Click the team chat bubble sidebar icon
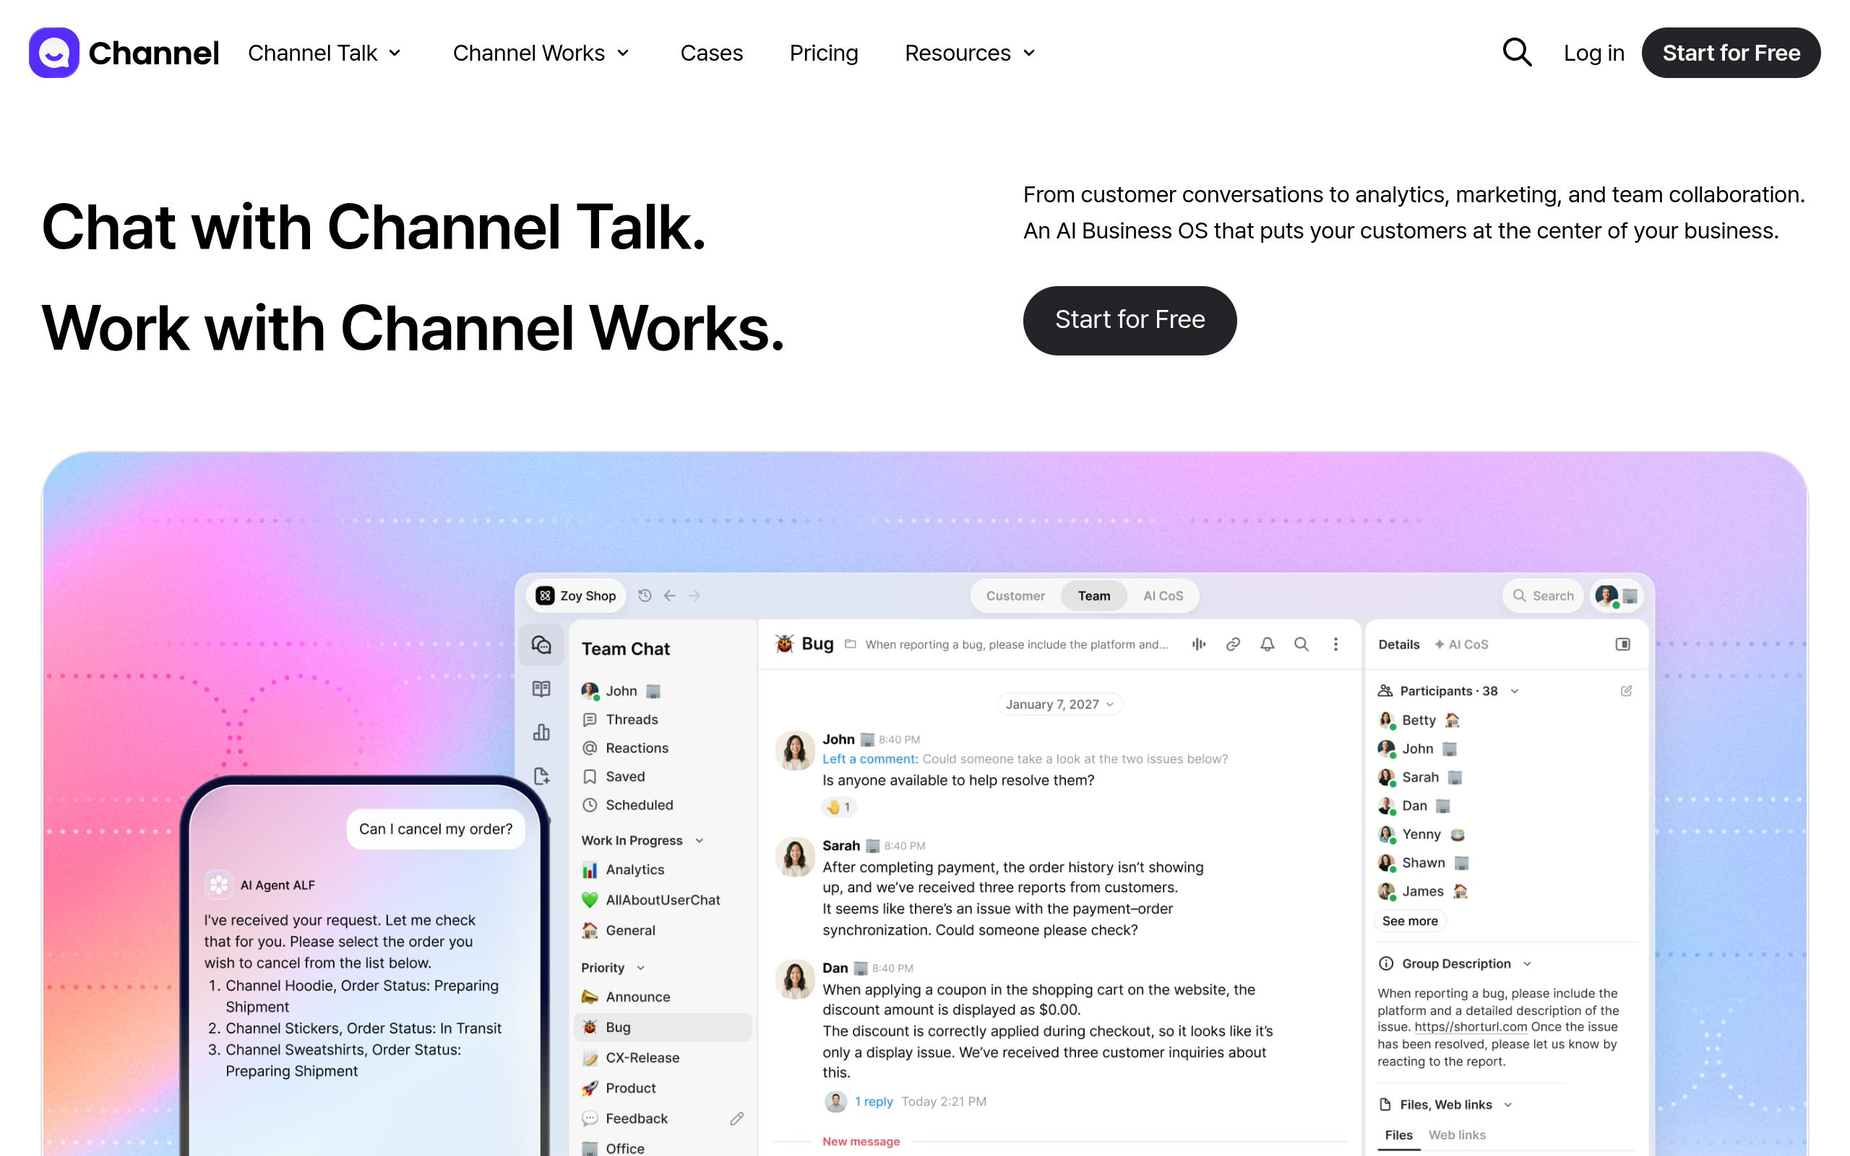Viewport: 1850px width, 1156px height. pos(541,644)
